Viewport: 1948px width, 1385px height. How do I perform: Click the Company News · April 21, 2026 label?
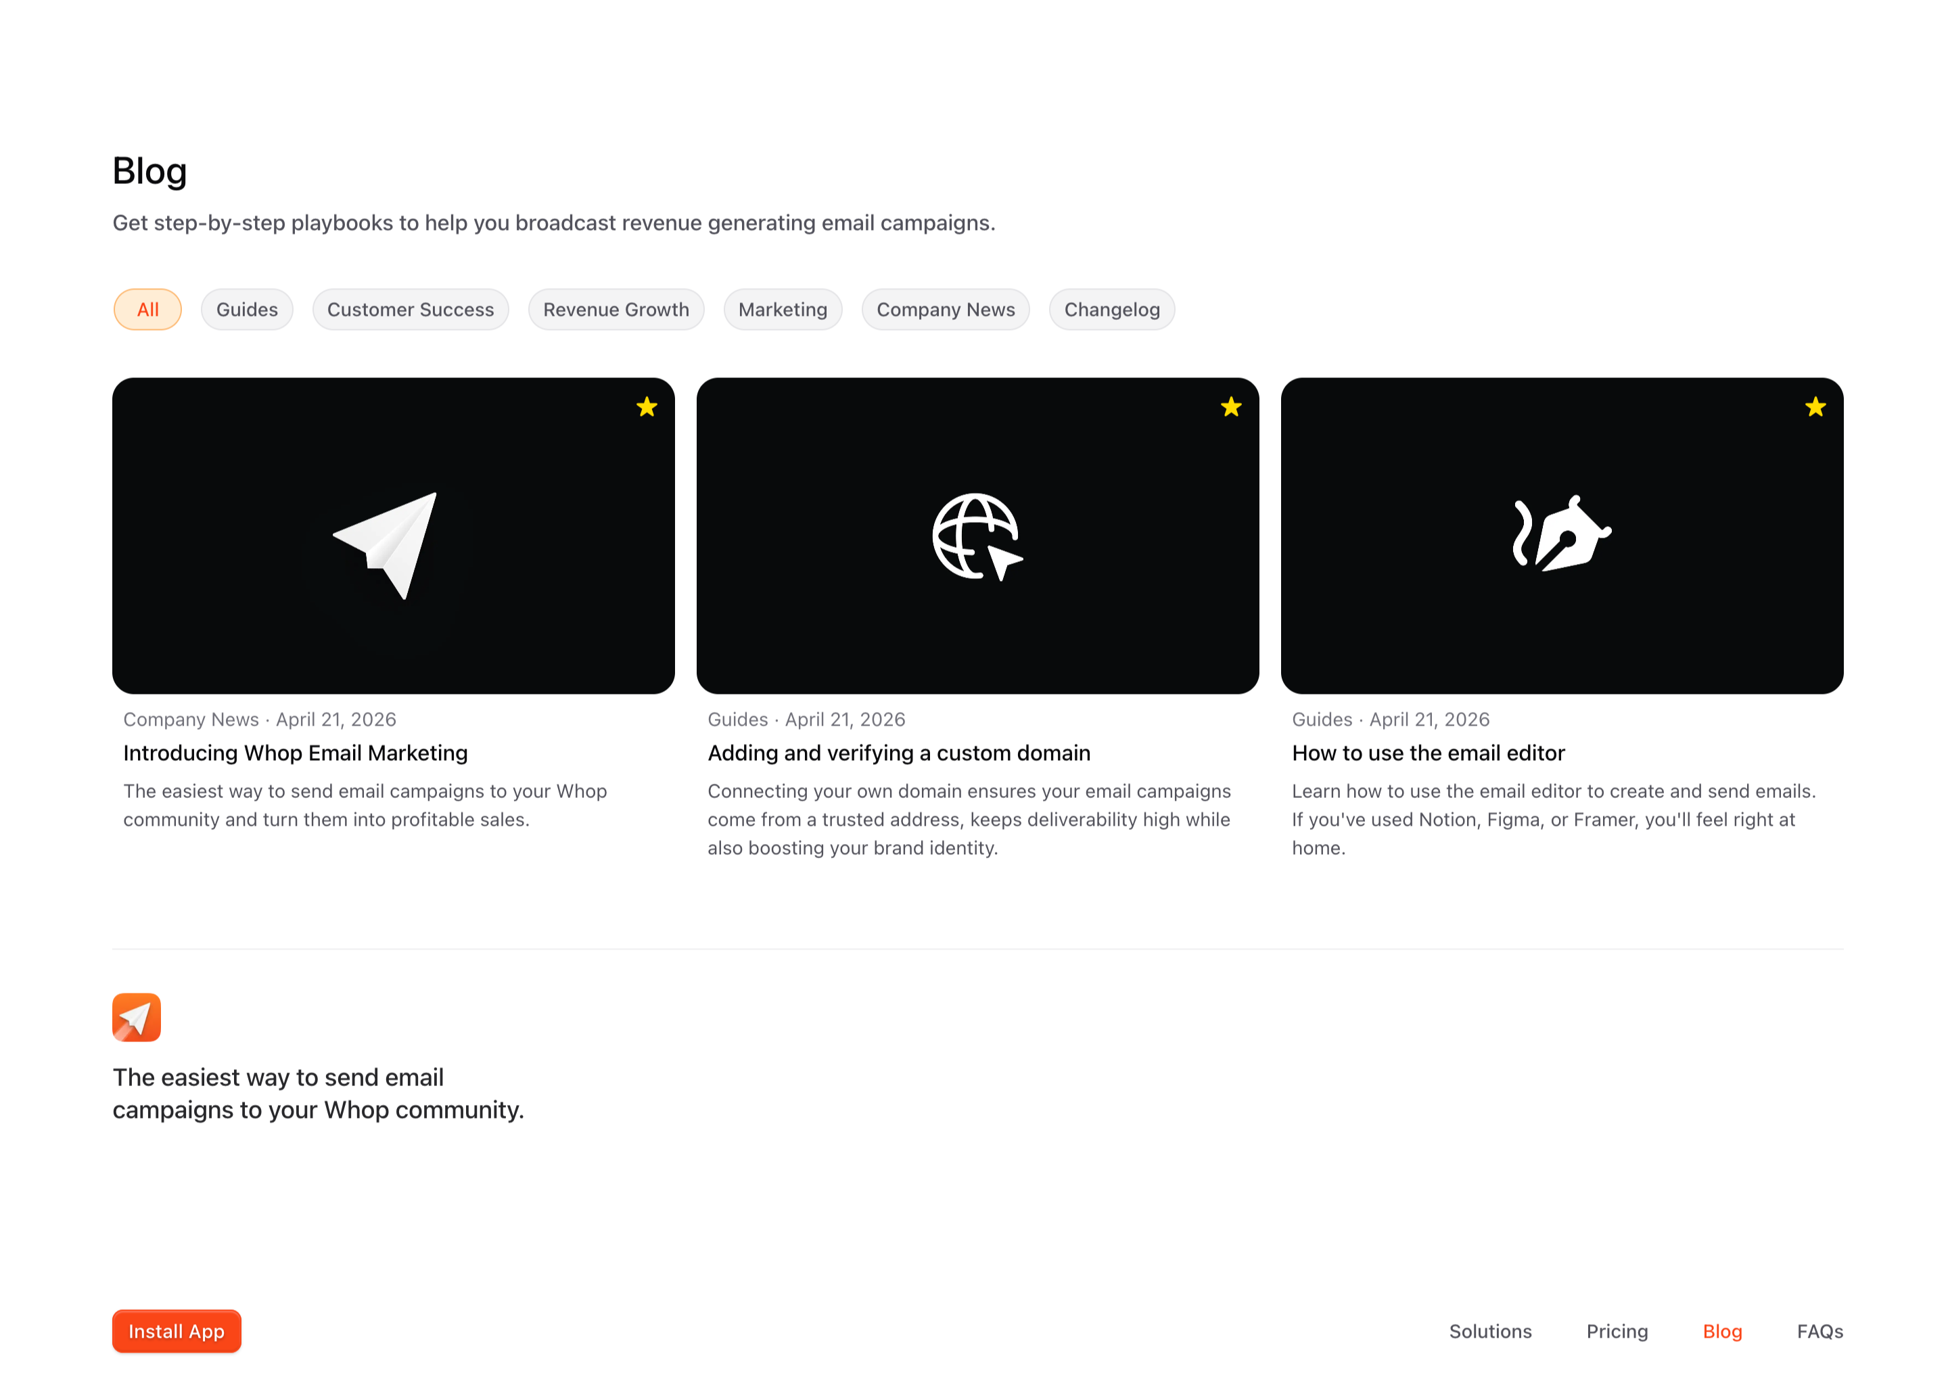(259, 720)
